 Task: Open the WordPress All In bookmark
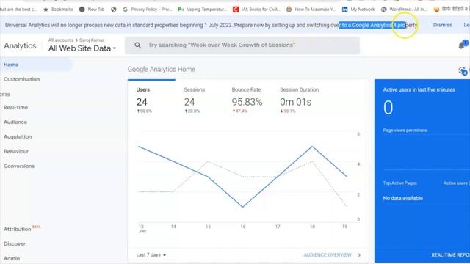tap(404, 10)
